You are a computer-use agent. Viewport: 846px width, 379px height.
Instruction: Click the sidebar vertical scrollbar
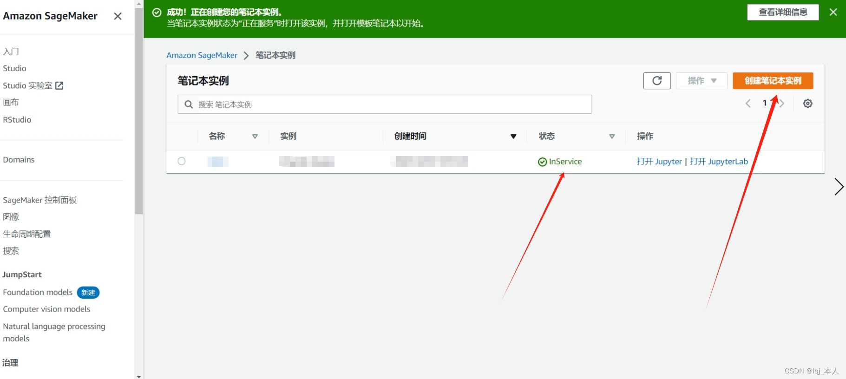(139, 111)
